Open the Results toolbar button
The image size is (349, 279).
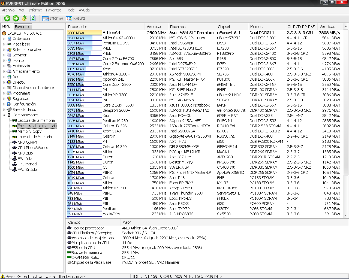pyautogui.click(x=76, y=18)
